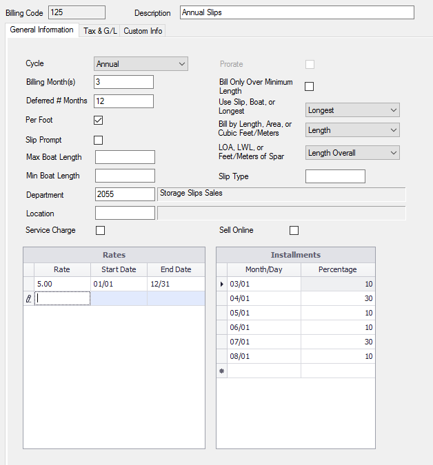Select the 5.00 rate cell
The image size is (433, 465).
[62, 284]
